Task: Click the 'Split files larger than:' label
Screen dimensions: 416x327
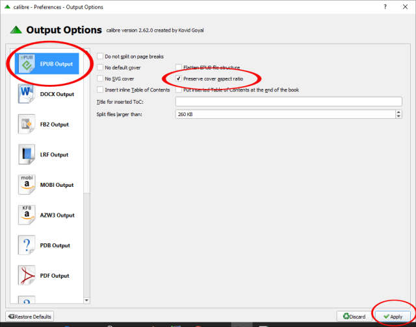Action: pyautogui.click(x=119, y=114)
